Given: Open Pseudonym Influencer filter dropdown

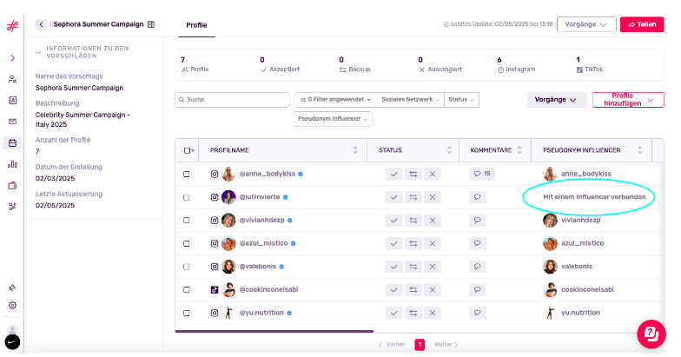Looking at the screenshot, I should coord(333,118).
